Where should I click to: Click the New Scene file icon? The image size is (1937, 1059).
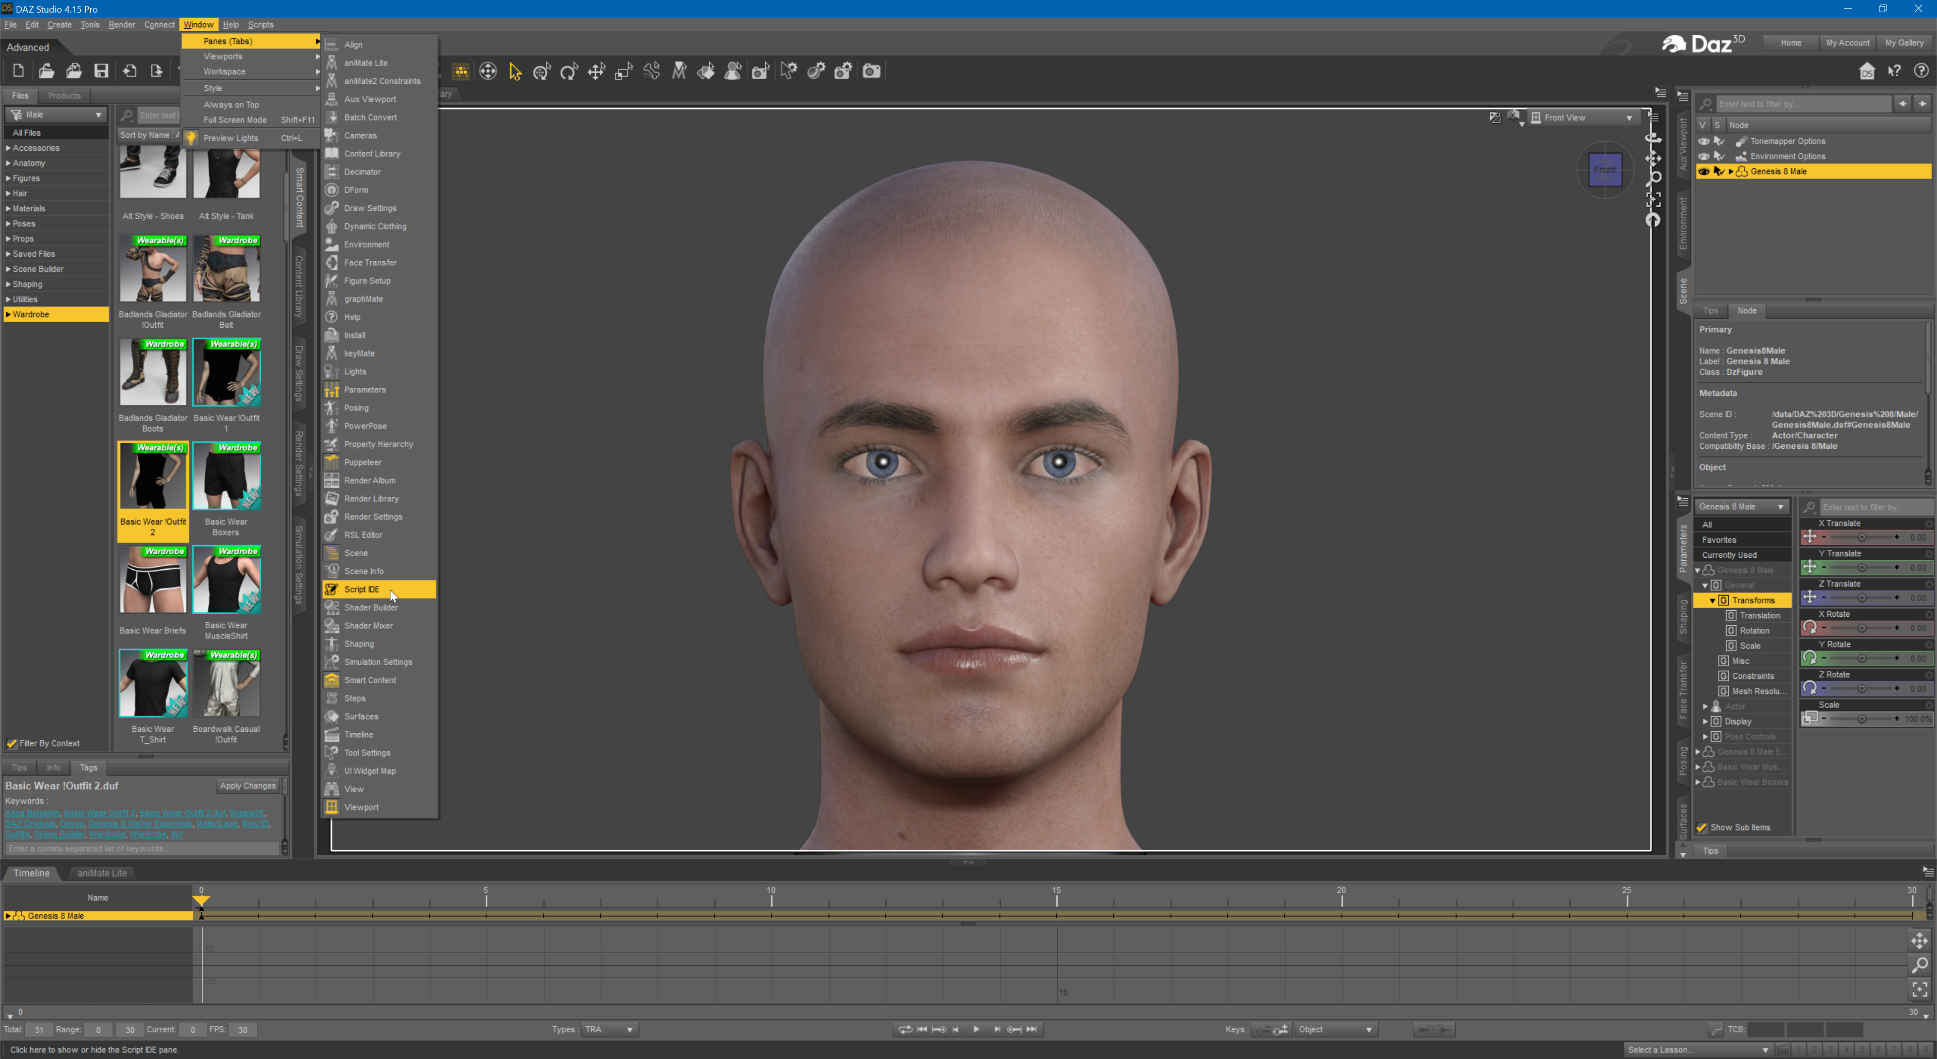(x=19, y=71)
